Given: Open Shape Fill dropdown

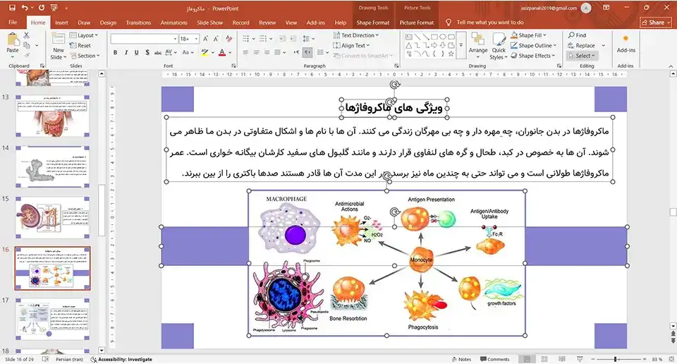Looking at the screenshot, I should [x=528, y=35].
